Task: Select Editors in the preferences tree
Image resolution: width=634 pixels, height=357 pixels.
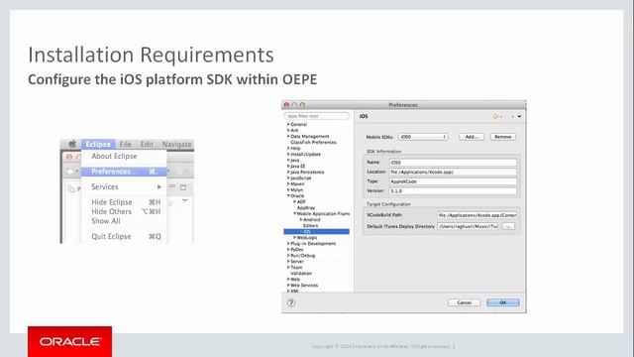Action: (x=310, y=225)
